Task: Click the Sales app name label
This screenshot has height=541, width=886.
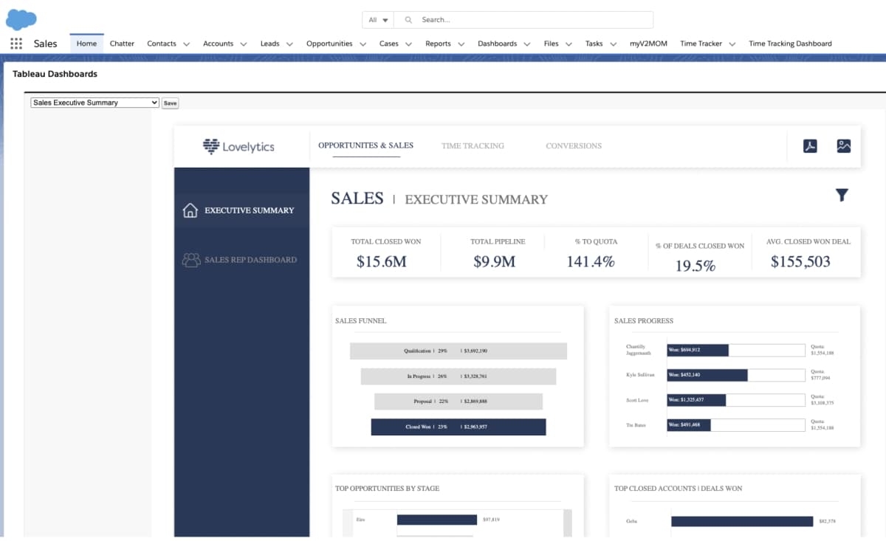Action: tap(45, 44)
